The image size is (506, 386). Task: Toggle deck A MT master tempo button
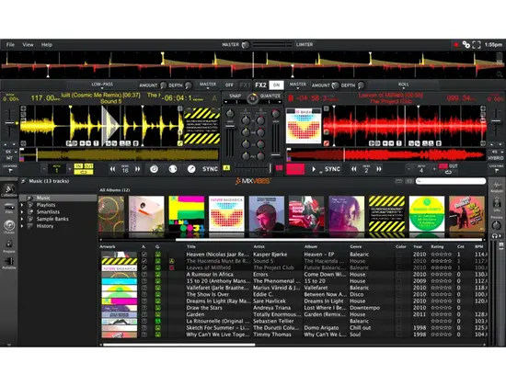point(9,158)
